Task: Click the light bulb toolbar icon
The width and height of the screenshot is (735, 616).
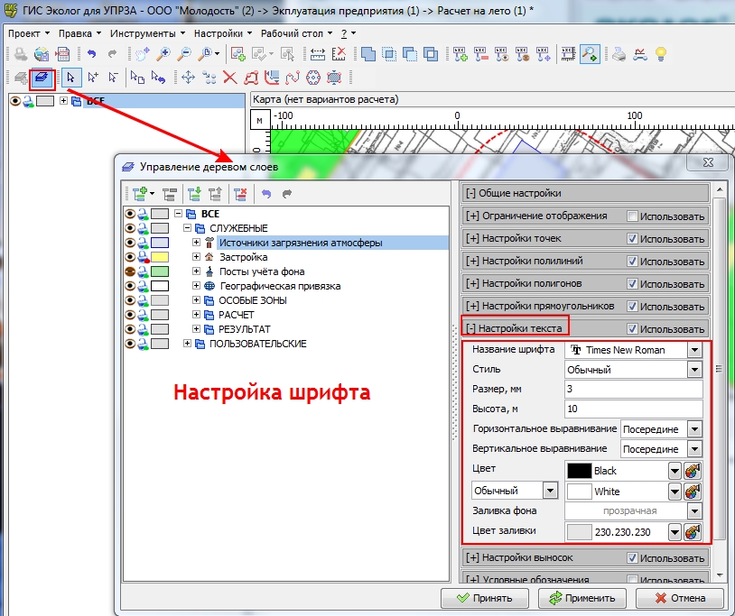Action: (661, 54)
